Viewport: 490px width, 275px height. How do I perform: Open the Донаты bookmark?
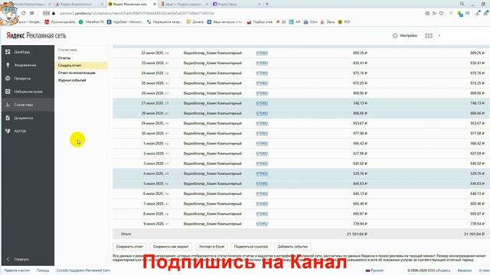[195, 22]
